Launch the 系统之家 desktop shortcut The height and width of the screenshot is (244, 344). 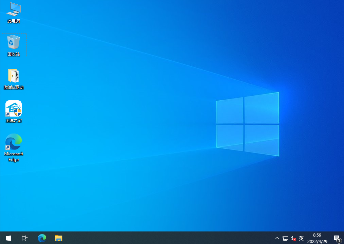point(14,110)
